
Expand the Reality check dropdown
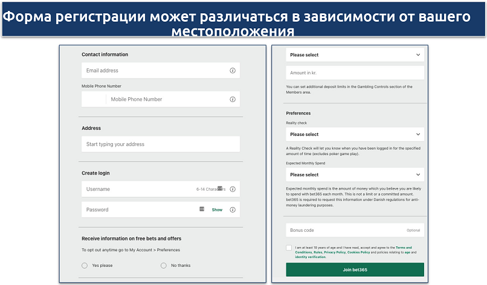pyautogui.click(x=355, y=134)
